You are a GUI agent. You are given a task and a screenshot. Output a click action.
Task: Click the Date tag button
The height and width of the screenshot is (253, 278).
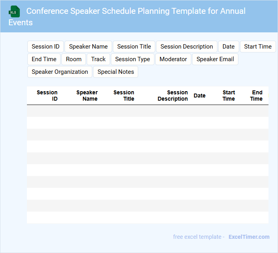click(228, 47)
